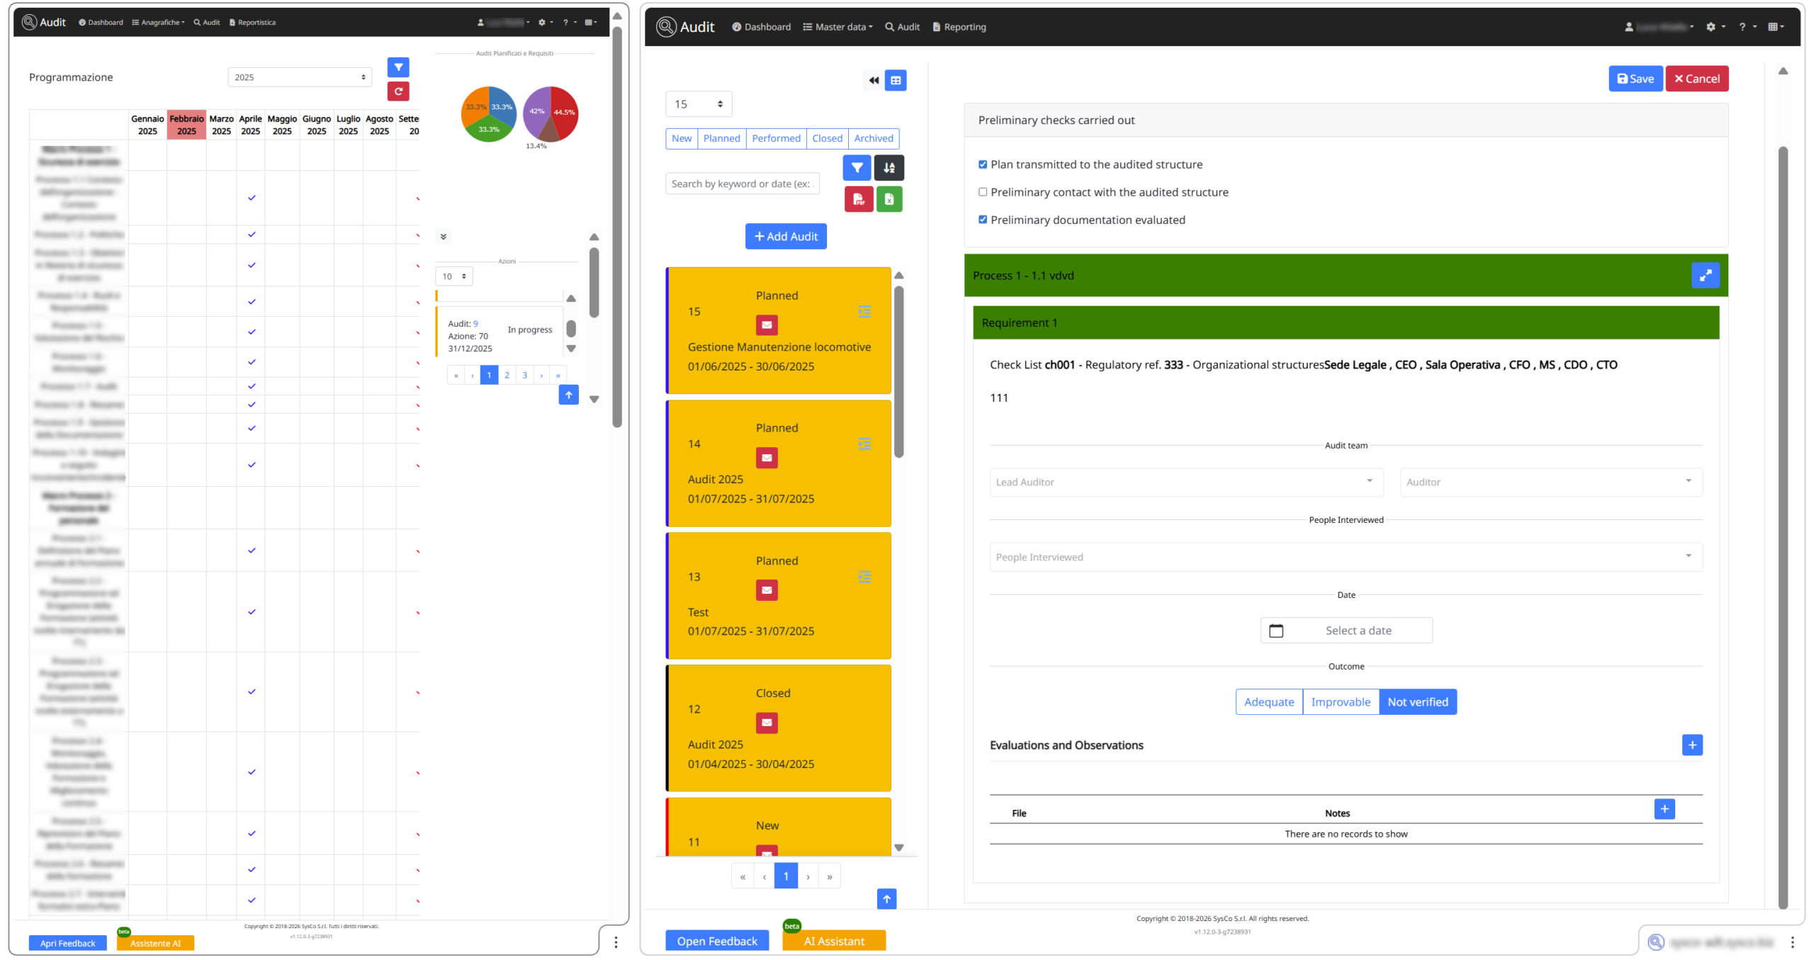Click red refresh icon in Programmazione

click(x=398, y=91)
